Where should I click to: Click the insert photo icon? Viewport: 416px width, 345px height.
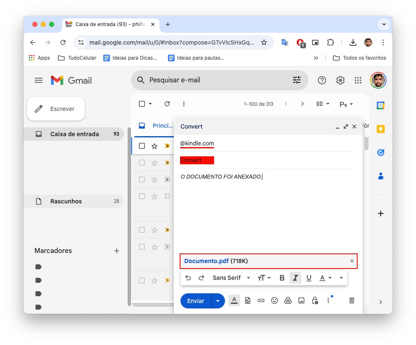pos(301,300)
